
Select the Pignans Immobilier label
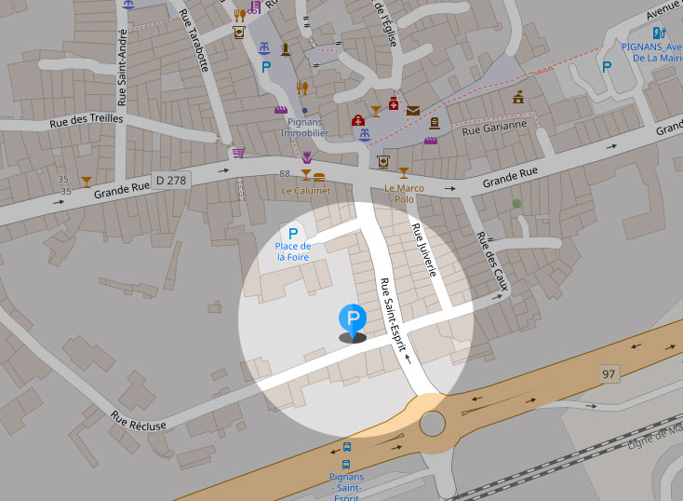tap(304, 128)
